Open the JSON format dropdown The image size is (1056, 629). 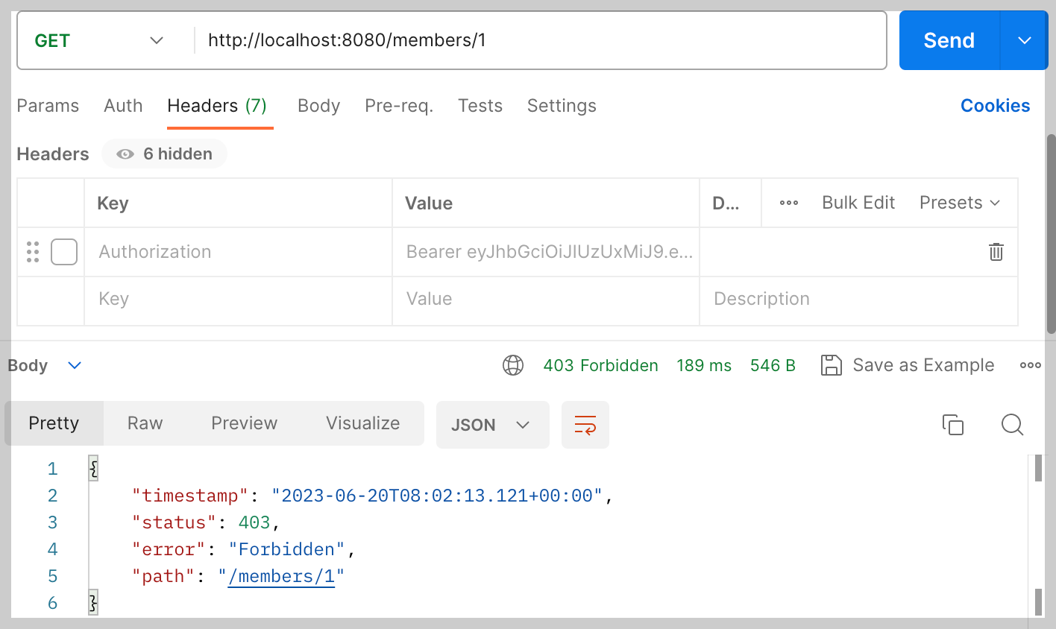tap(492, 425)
